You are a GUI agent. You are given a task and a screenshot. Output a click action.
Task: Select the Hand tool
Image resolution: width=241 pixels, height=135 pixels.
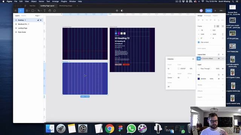pos(50,11)
